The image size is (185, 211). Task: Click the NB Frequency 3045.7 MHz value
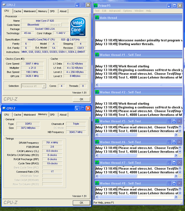tap(76, 132)
